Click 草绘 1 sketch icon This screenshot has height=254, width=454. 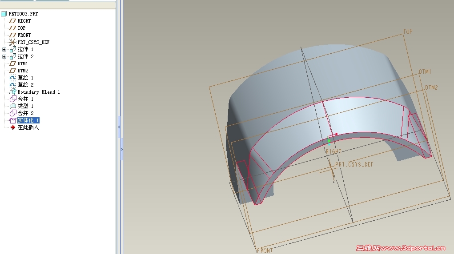pos(12,78)
